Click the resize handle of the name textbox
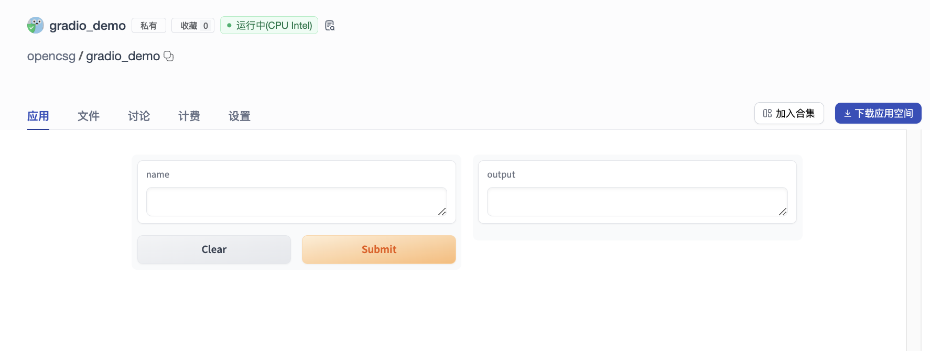930x351 pixels. click(442, 211)
